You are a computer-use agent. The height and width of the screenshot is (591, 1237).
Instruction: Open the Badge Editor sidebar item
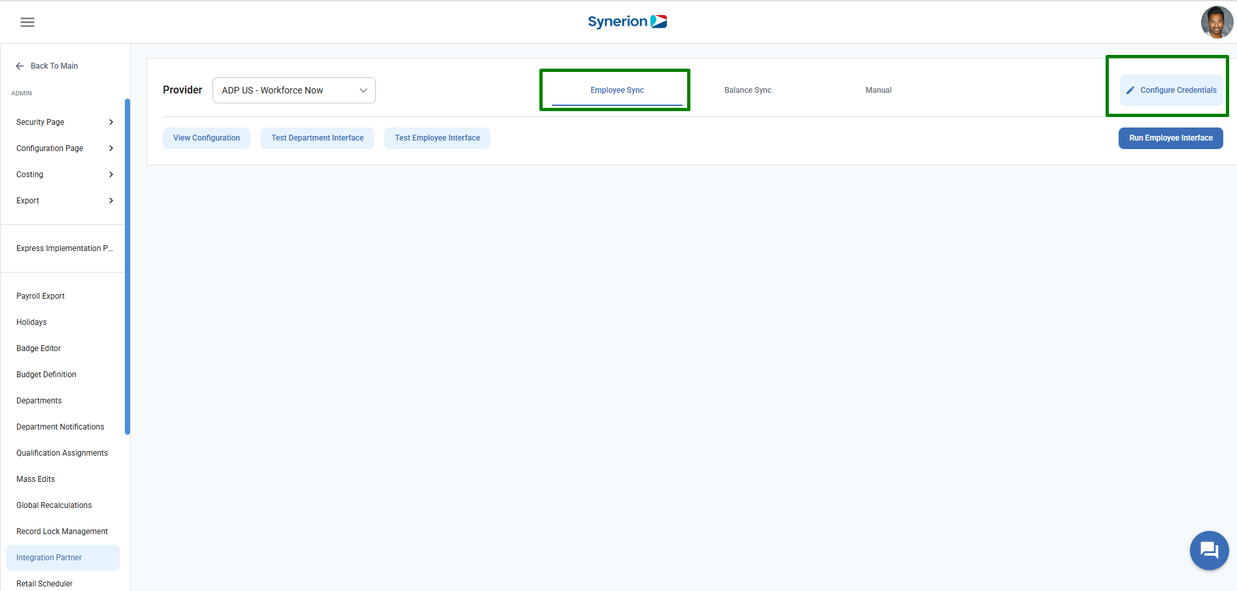[63, 348]
